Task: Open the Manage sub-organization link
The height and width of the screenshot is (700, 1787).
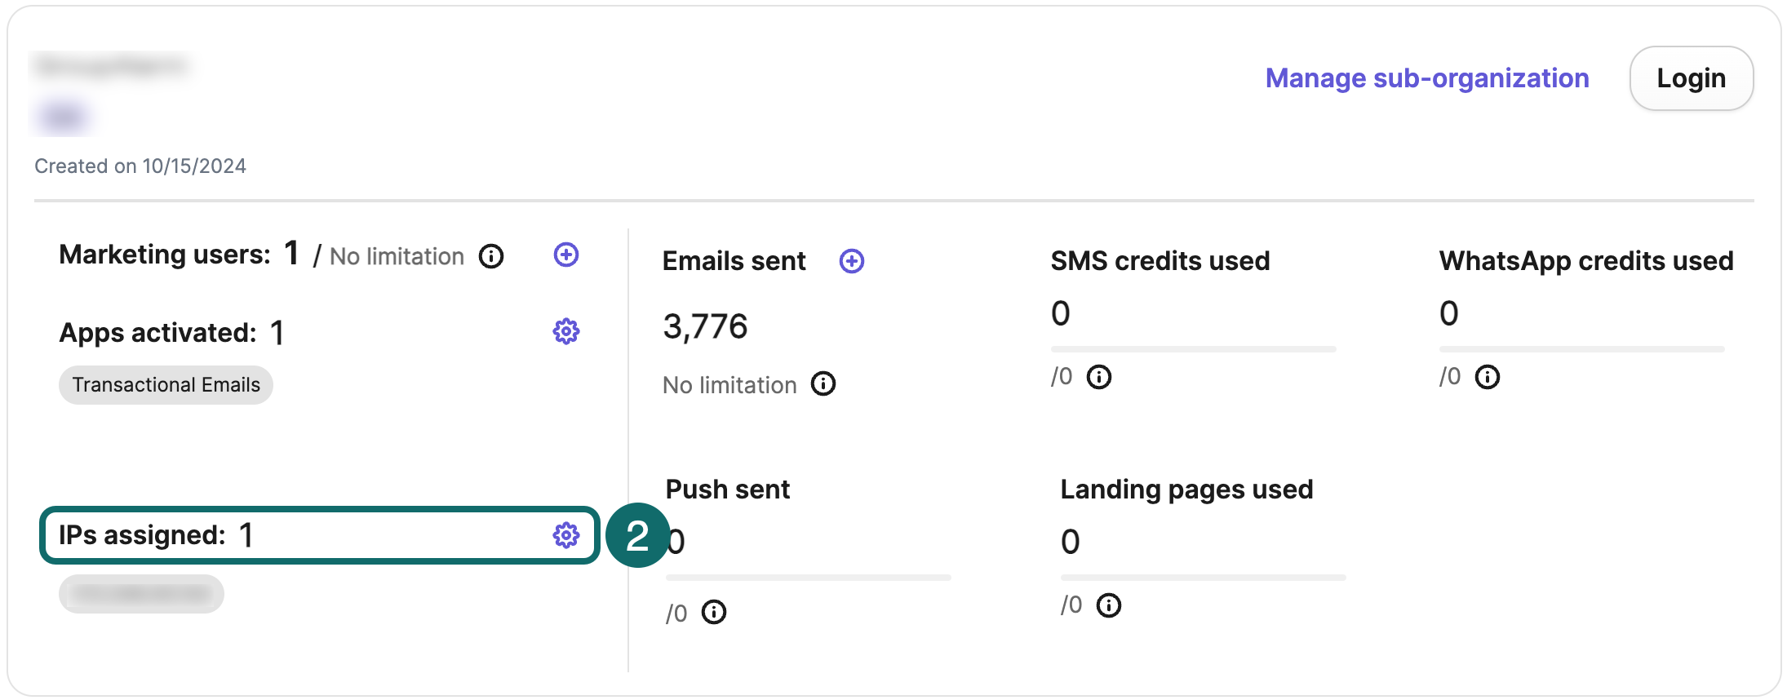Action: coord(1427,78)
